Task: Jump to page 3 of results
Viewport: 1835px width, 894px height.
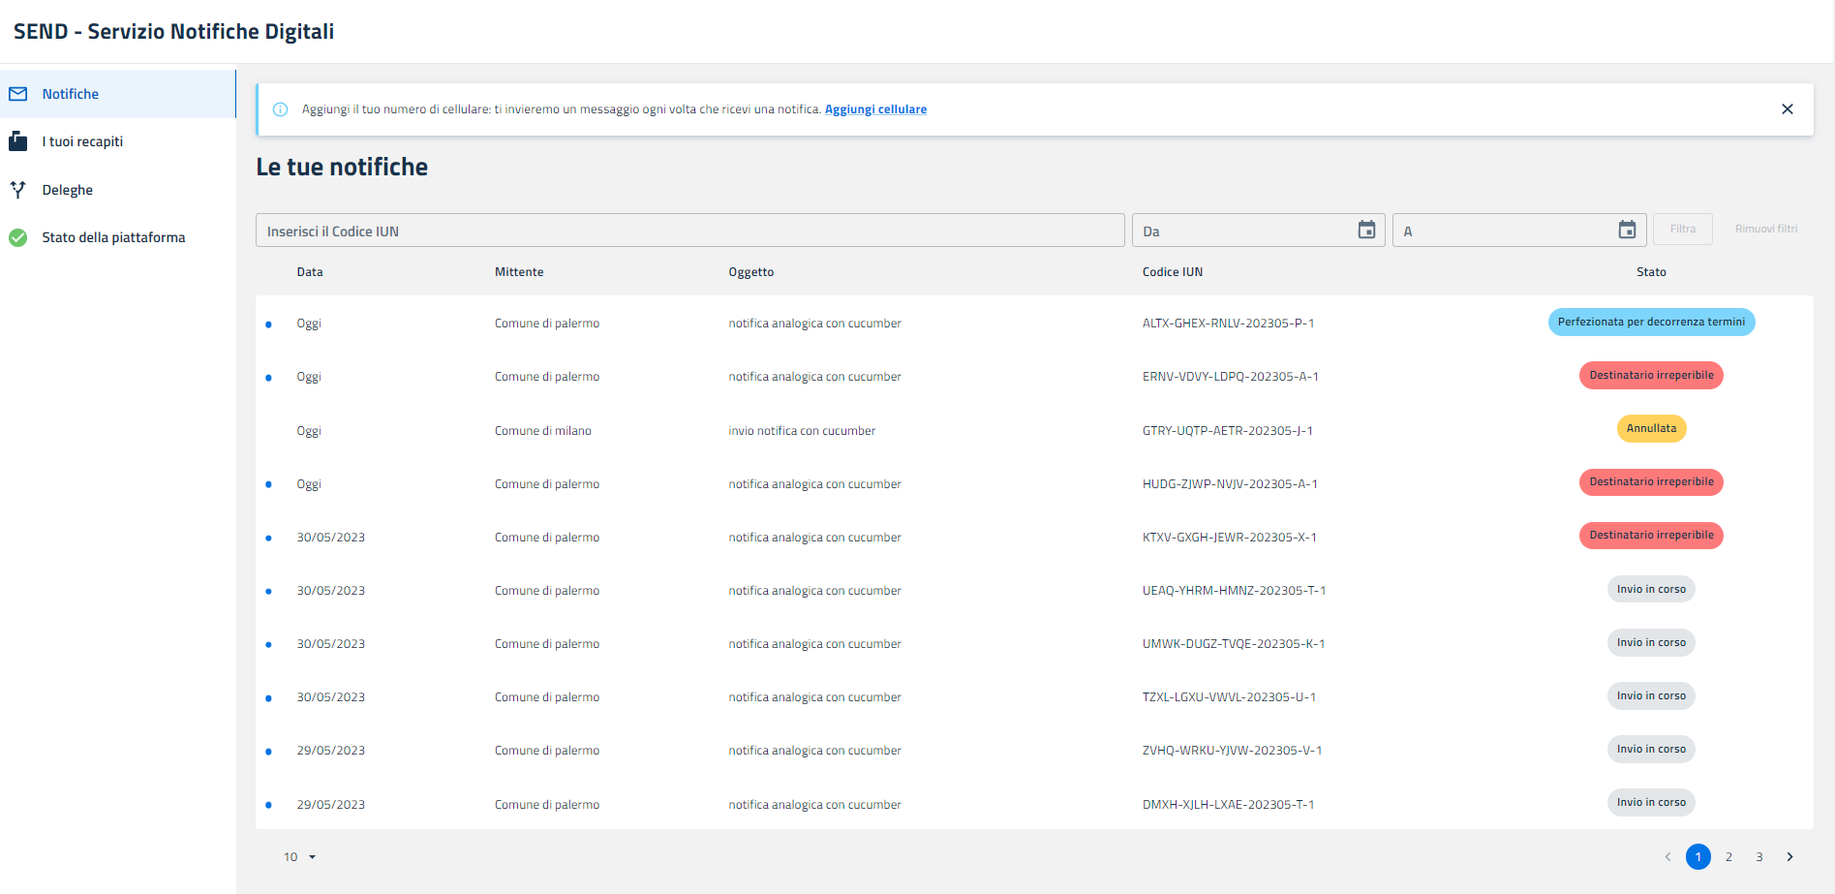Action: pyautogui.click(x=1759, y=856)
